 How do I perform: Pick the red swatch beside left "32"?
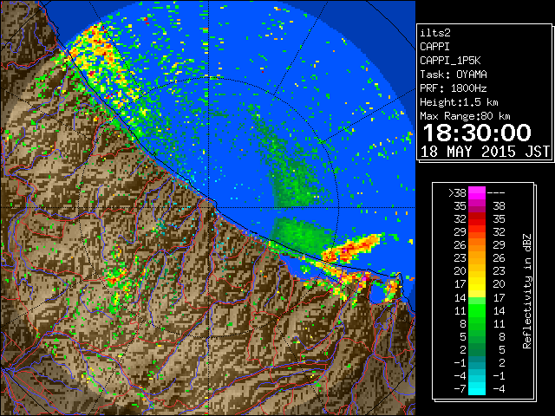click(477, 219)
